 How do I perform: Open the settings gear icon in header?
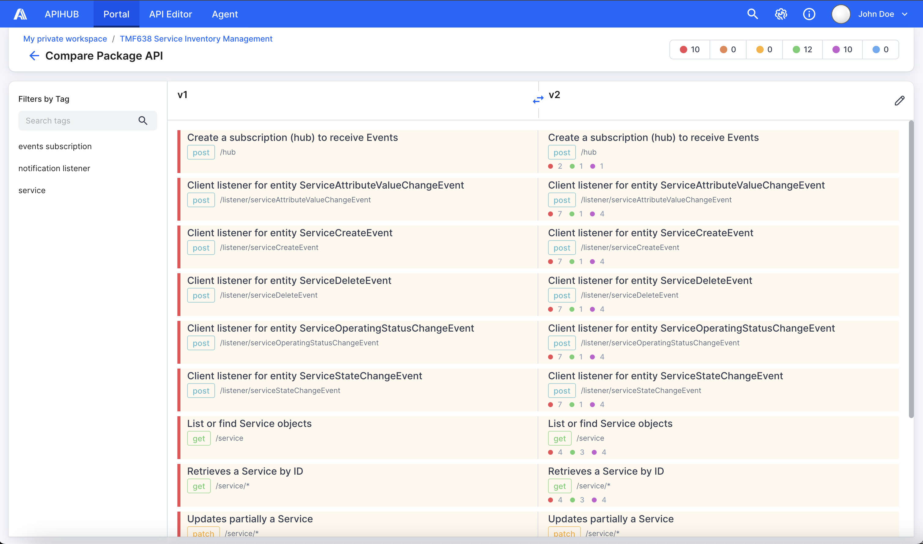[x=781, y=14]
